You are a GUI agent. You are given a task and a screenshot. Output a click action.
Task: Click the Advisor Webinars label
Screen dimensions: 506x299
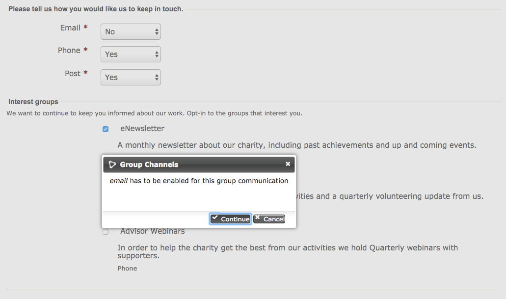tap(153, 231)
